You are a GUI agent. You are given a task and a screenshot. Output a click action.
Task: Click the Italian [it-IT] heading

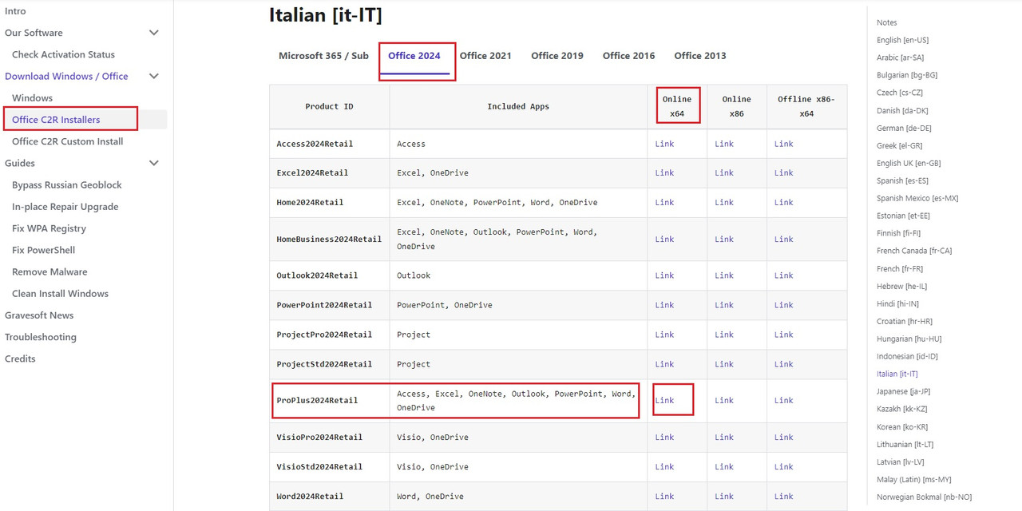coord(325,15)
